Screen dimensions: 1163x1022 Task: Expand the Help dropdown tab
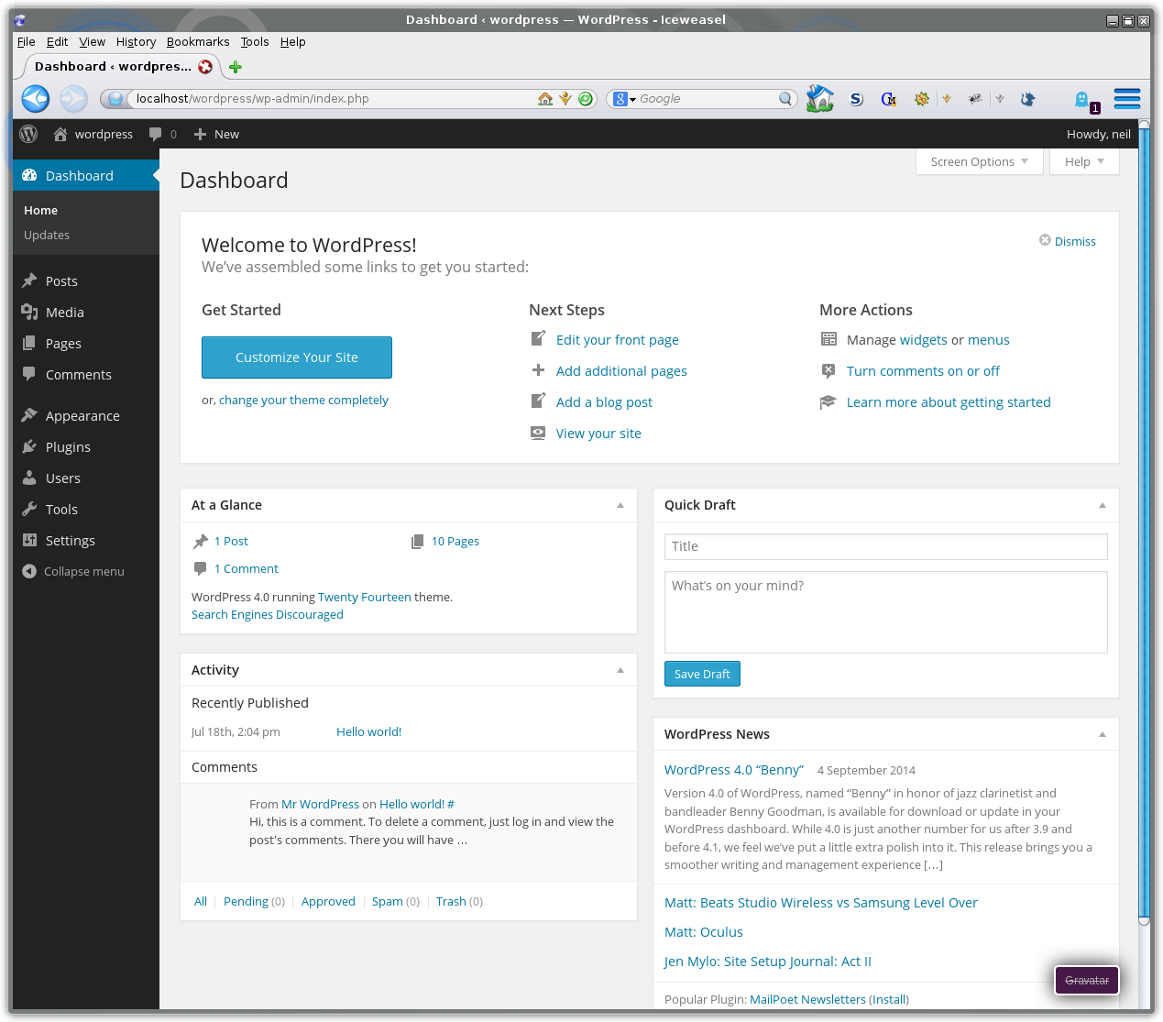pyautogui.click(x=1085, y=161)
